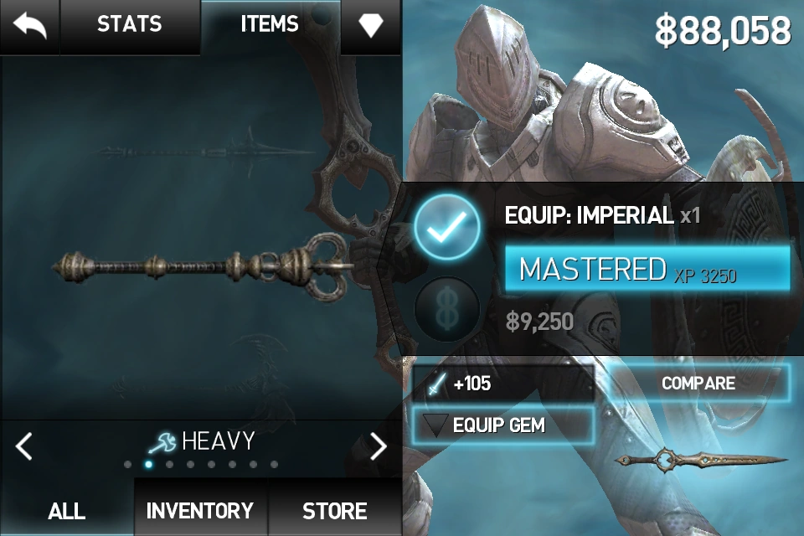
Task: Select the dagger weapon thumbnail
Action: click(x=700, y=459)
